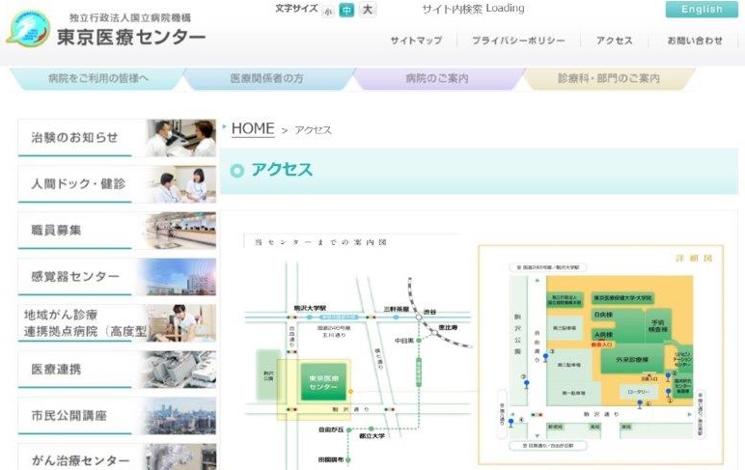
Task: Set font size to medium (中)
Action: (x=346, y=11)
